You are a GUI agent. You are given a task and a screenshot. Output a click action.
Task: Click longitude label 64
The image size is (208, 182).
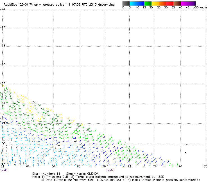[28, 166]
